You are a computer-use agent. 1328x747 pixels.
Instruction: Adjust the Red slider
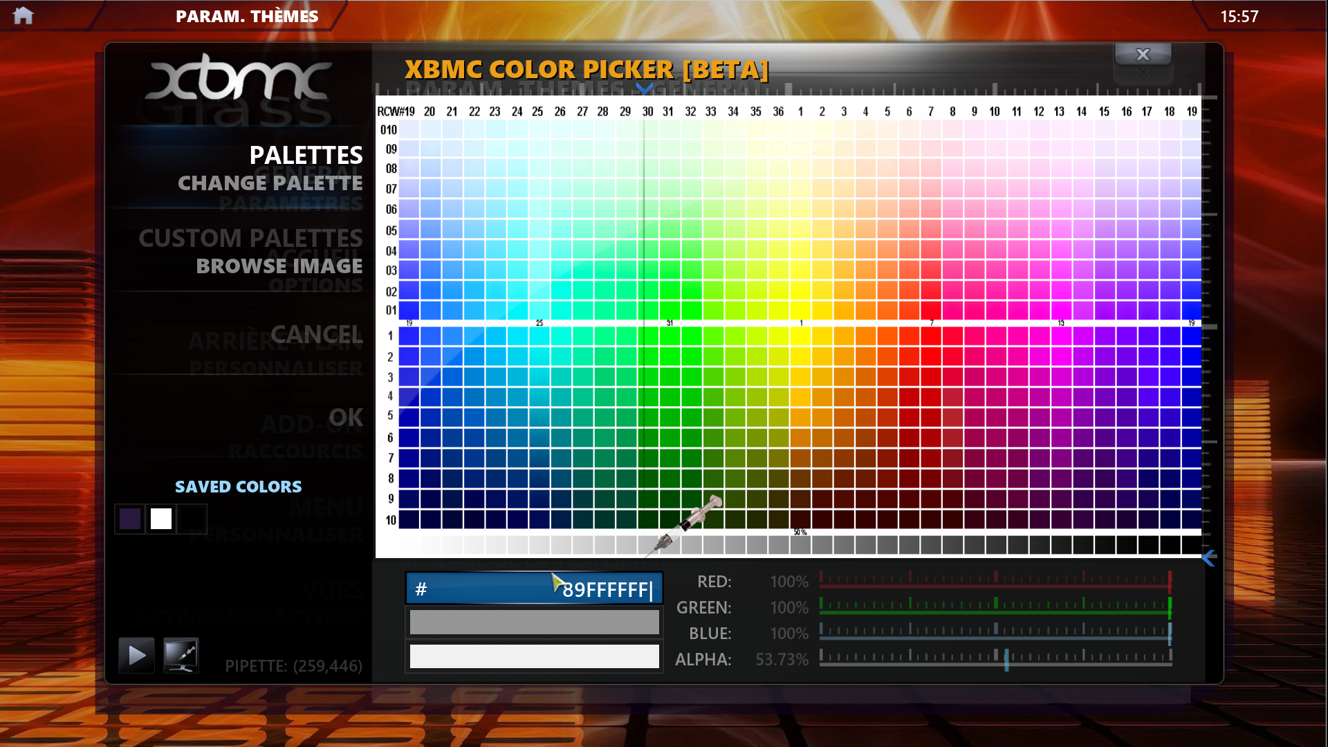[995, 581]
